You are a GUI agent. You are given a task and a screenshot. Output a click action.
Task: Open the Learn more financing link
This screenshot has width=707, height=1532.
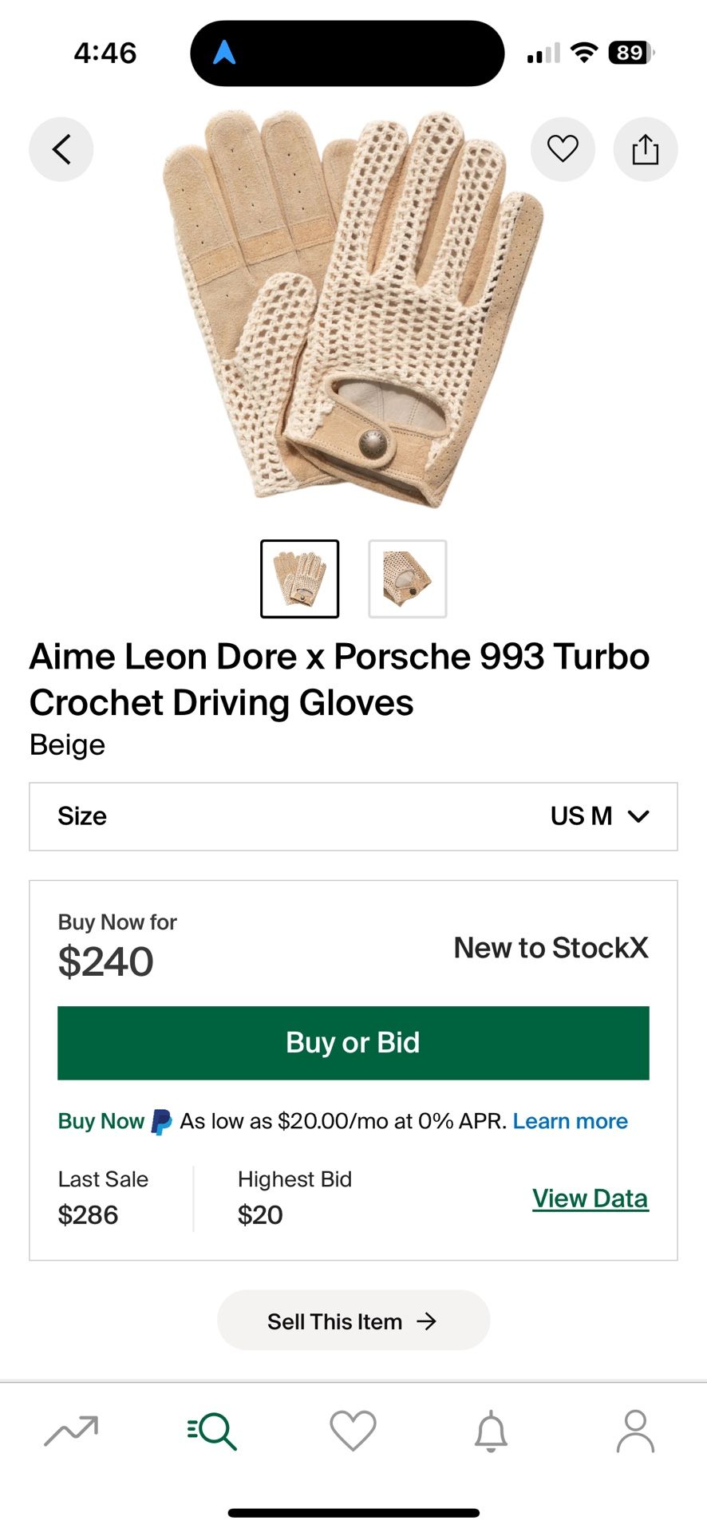[x=570, y=1120]
